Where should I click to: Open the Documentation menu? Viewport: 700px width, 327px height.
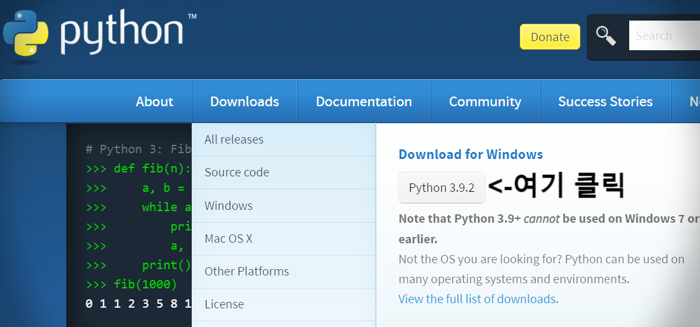click(364, 102)
